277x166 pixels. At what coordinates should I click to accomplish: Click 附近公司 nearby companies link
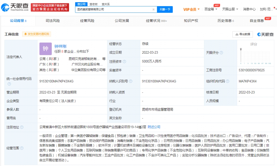(x=154, y=127)
